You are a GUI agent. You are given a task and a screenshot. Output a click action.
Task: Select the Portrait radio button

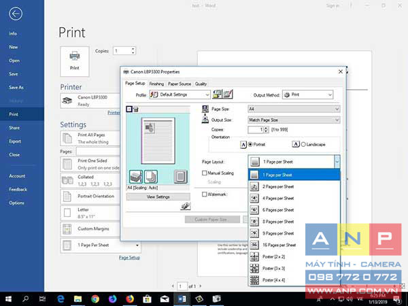(250, 144)
